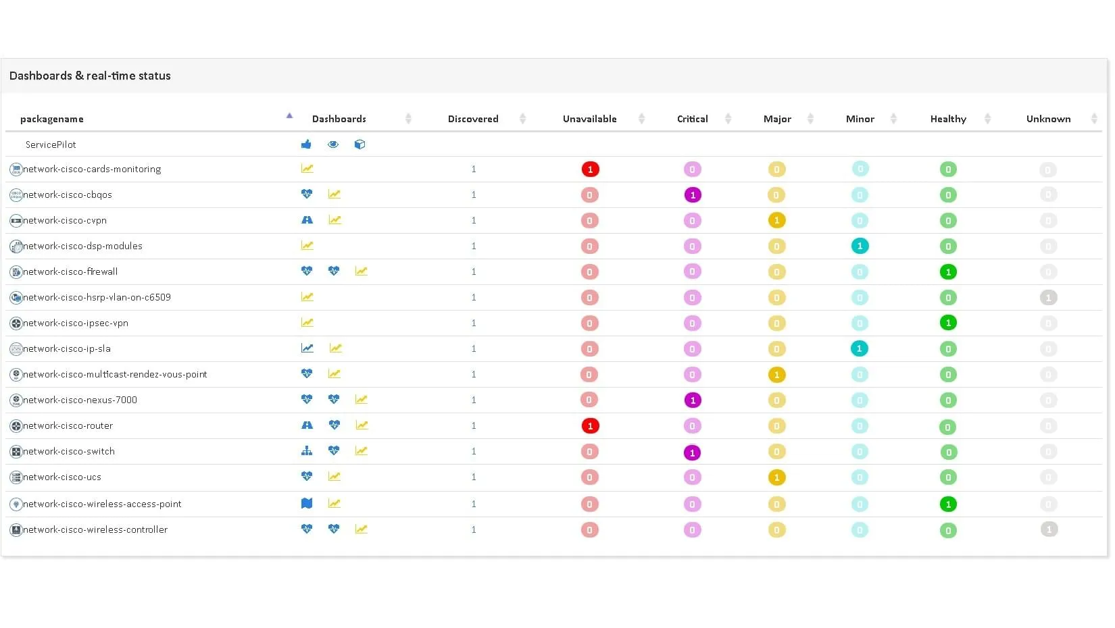
Task: Select the heartbeat icon for network-cisco-firewall
Action: tap(307, 271)
